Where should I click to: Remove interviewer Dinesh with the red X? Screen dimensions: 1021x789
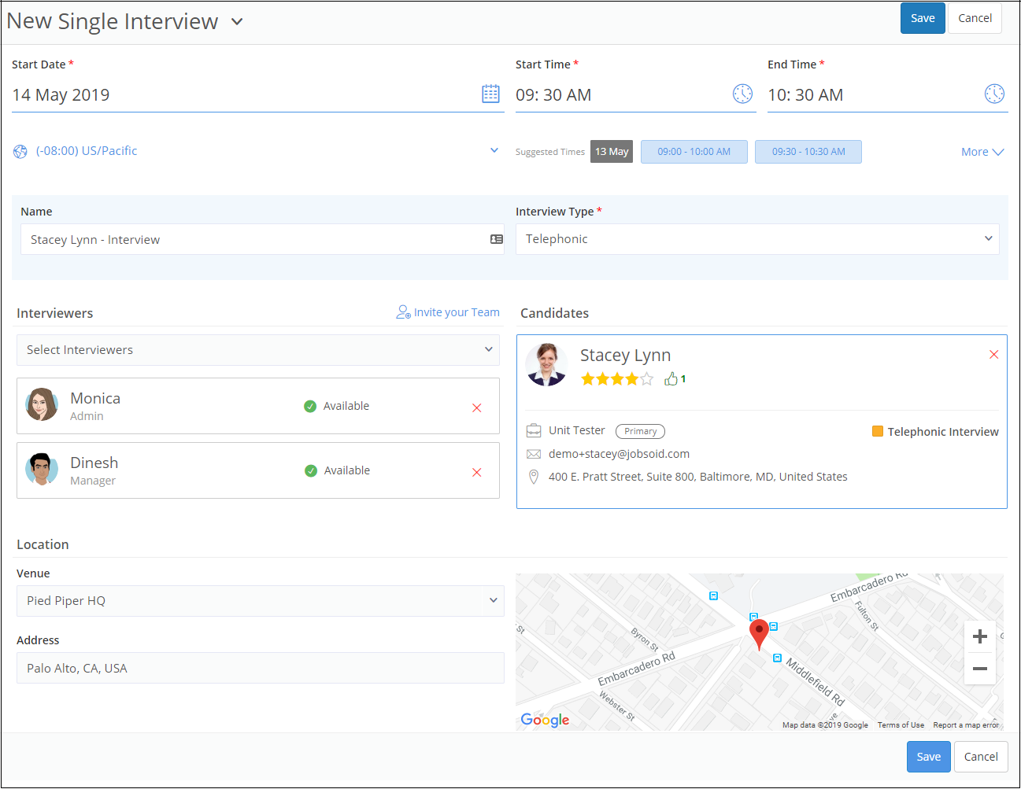476,472
